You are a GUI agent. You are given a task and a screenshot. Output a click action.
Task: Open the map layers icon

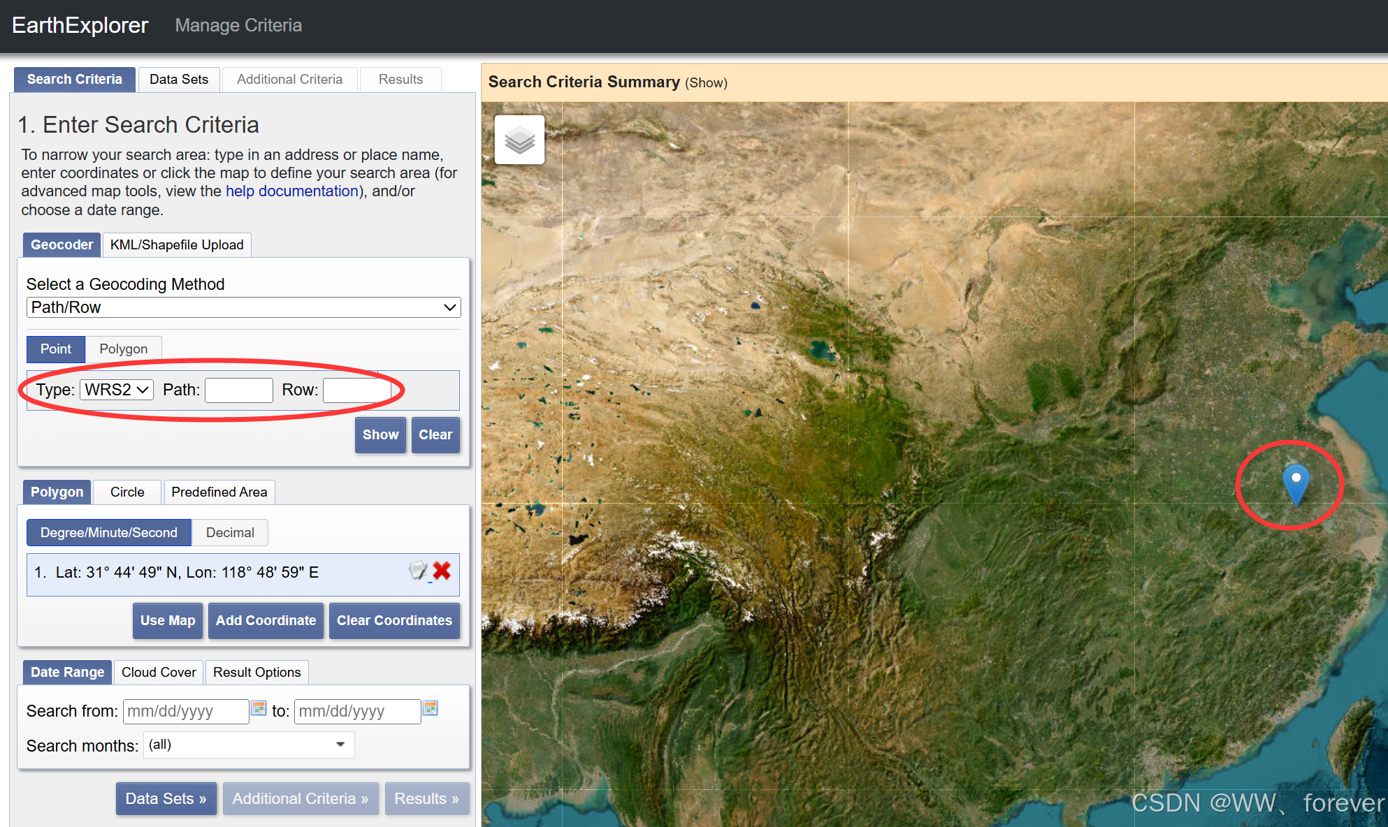tap(519, 140)
